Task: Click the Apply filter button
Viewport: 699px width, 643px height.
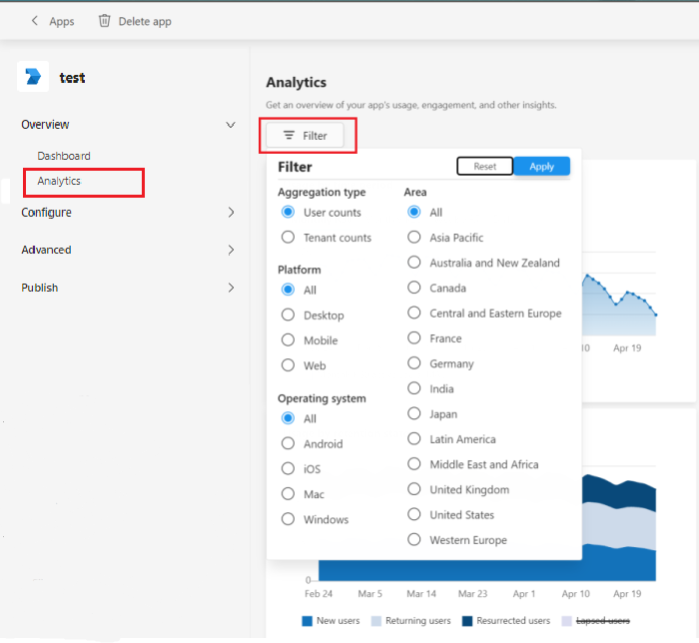Action: tap(541, 166)
